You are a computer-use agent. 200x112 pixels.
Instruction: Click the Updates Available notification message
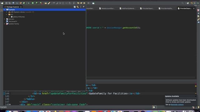coord(181,101)
